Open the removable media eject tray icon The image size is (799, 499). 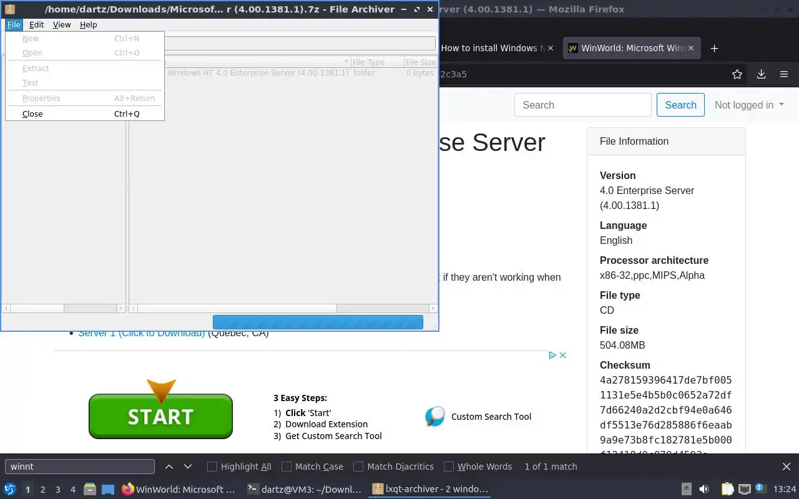click(x=686, y=489)
